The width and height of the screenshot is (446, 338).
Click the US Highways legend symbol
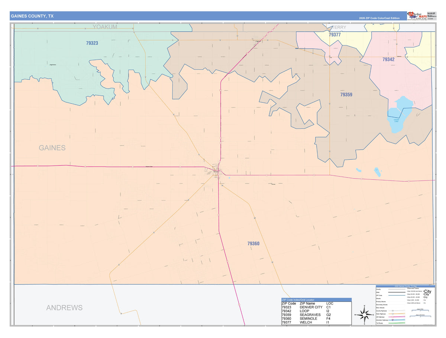coord(397,317)
